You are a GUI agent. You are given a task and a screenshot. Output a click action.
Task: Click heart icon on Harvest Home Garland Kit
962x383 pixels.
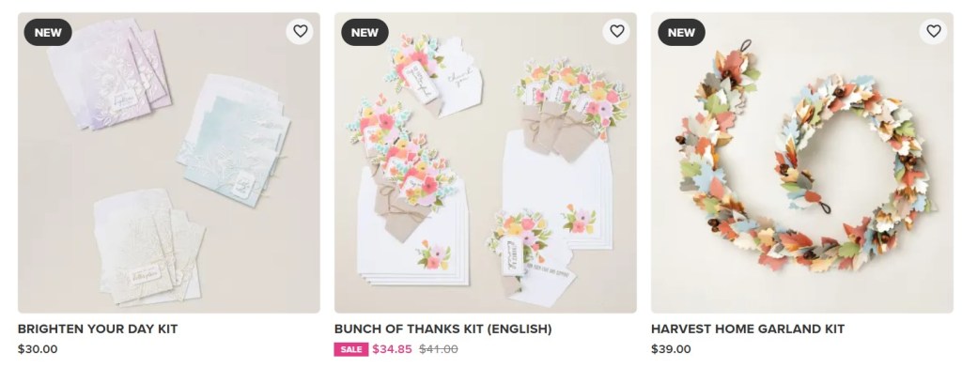(933, 32)
